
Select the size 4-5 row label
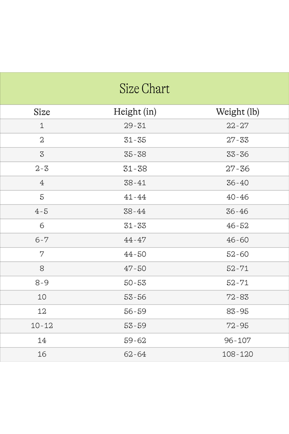(x=41, y=211)
